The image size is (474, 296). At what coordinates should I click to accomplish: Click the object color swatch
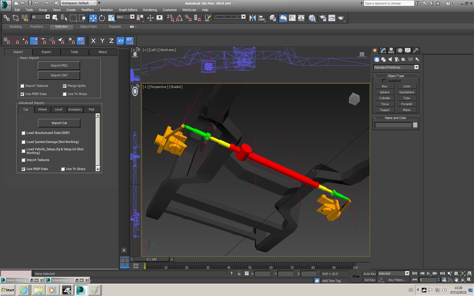pyautogui.click(x=415, y=125)
